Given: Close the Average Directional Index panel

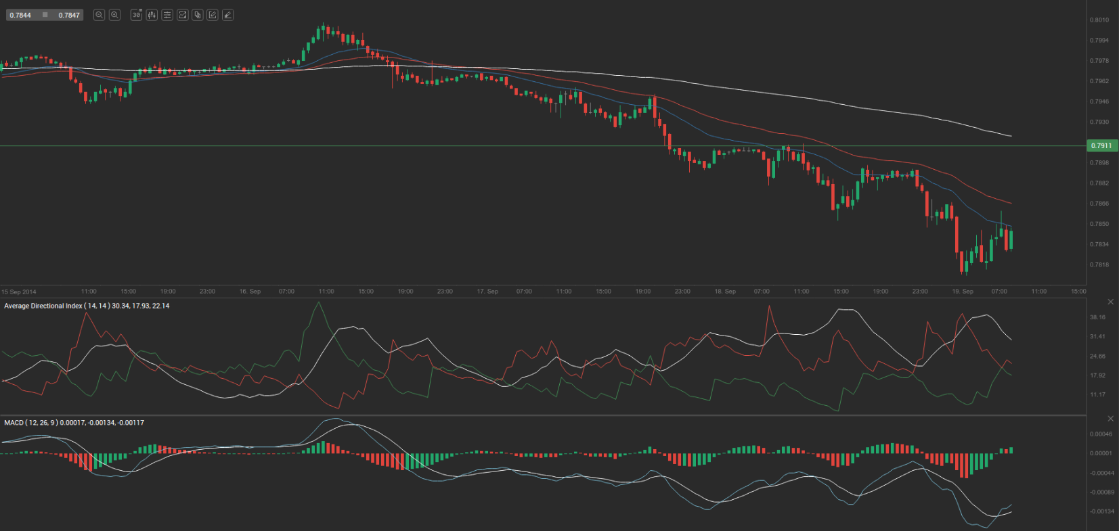Looking at the screenshot, I should 1110,302.
